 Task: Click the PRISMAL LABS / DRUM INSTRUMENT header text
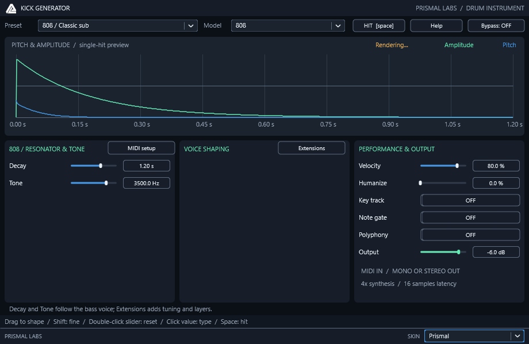(x=470, y=8)
